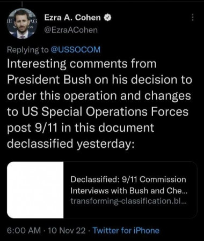The width and height of the screenshot is (204, 241).
Task: Click 'Interviews with Bush and Che...' card line
Action: pyautogui.click(x=129, y=191)
